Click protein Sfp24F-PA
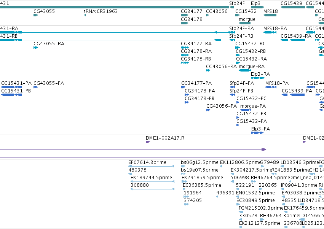 pos(242,83)
